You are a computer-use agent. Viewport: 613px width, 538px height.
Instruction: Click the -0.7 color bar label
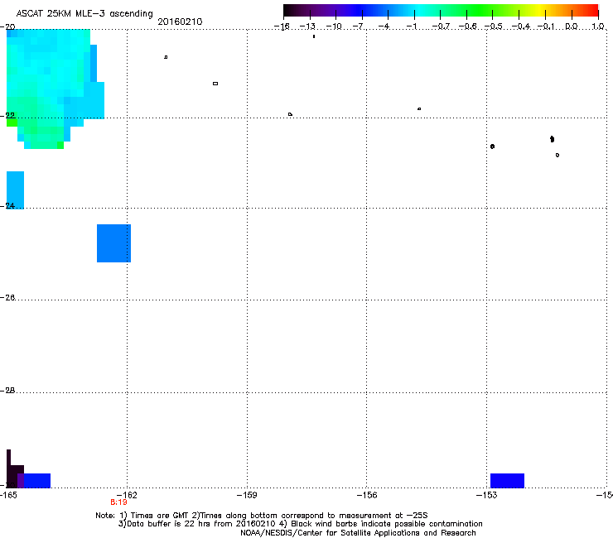(441, 26)
